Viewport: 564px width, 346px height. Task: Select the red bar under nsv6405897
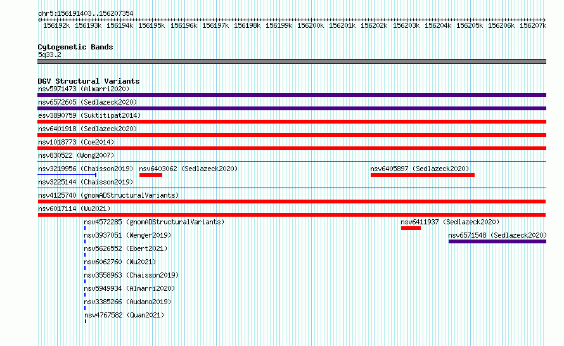point(423,175)
